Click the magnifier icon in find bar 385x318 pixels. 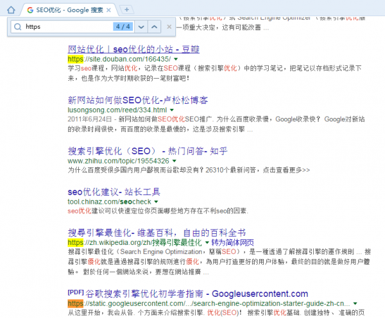17,27
